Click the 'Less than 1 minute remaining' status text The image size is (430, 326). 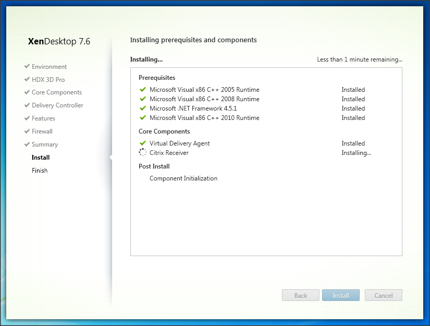point(359,59)
